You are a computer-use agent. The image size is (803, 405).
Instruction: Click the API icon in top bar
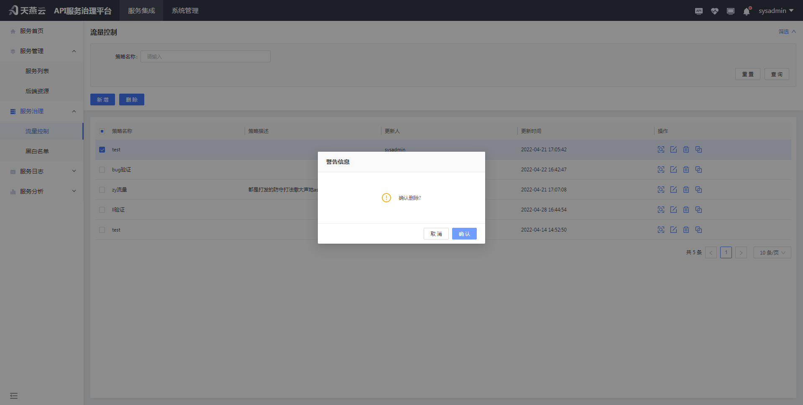[699, 11]
